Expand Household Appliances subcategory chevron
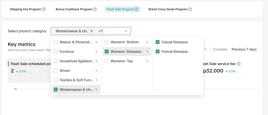Screen dimensions: 268x115 pos(96,61)
